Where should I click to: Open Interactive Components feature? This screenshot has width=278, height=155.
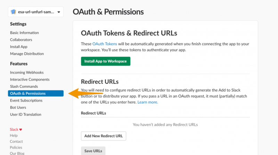tap(30, 79)
